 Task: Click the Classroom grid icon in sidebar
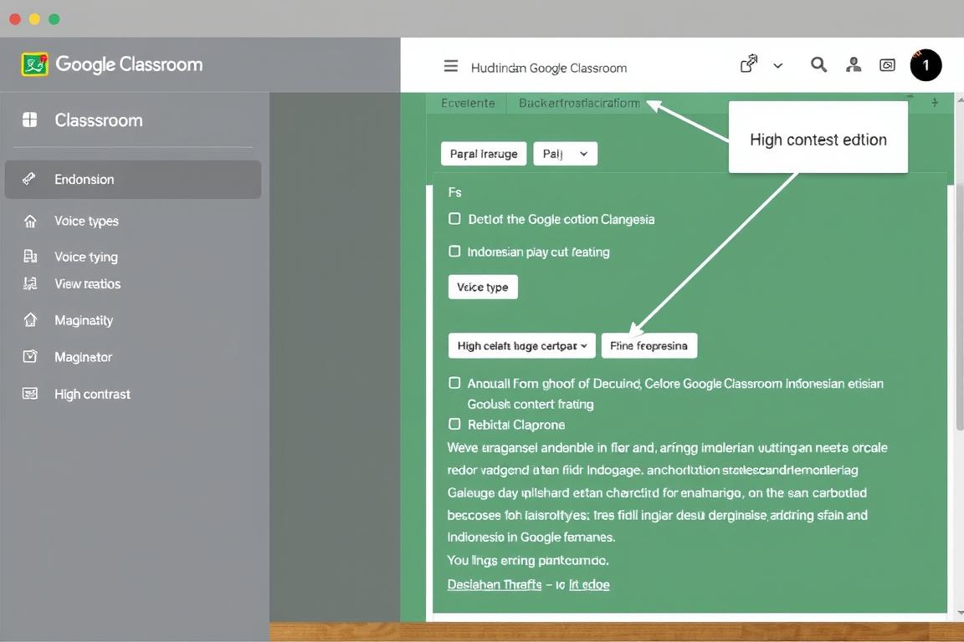[x=29, y=120]
